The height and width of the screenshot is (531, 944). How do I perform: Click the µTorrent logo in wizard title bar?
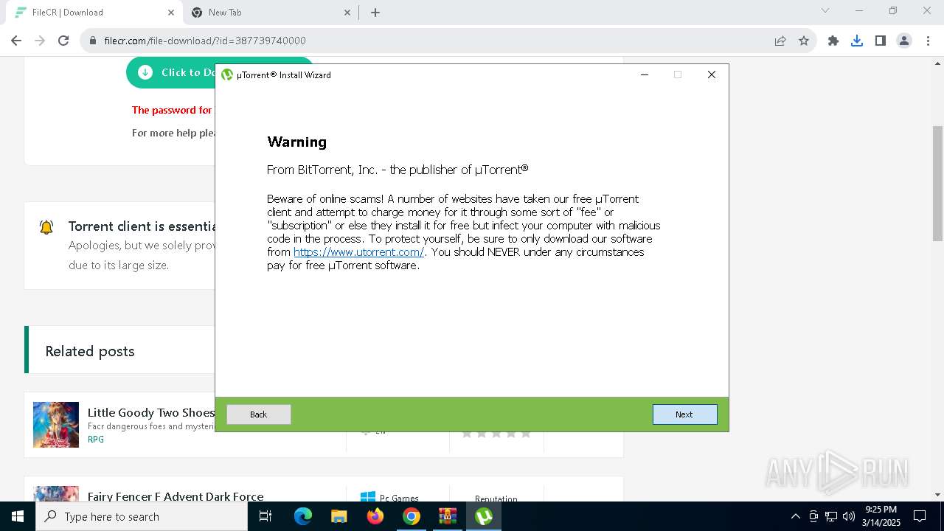click(x=227, y=74)
